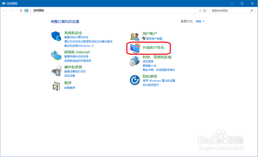
Task: Navigate up one level with up arrow
Action: coord(21,11)
